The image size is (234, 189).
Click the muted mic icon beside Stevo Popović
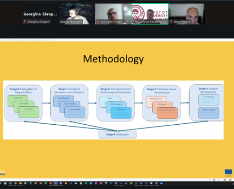pyautogui.click(x=171, y=22)
